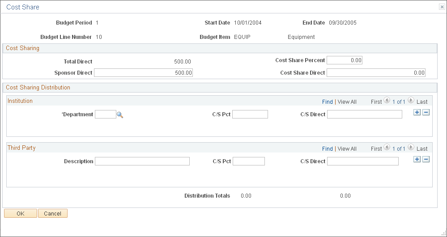
Task: Select End Date value 09/30/2005
Action: pos(343,23)
